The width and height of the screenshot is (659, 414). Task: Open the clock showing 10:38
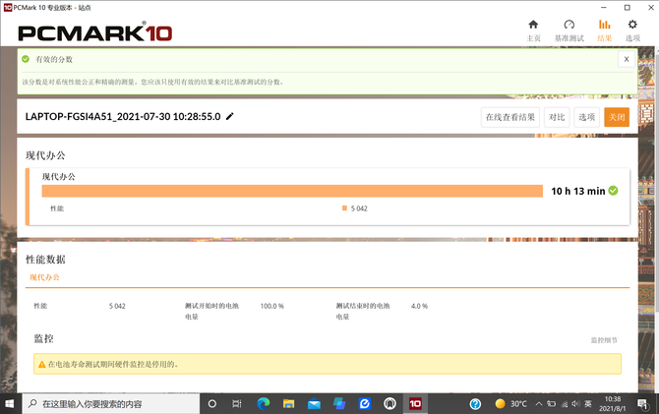click(613, 404)
